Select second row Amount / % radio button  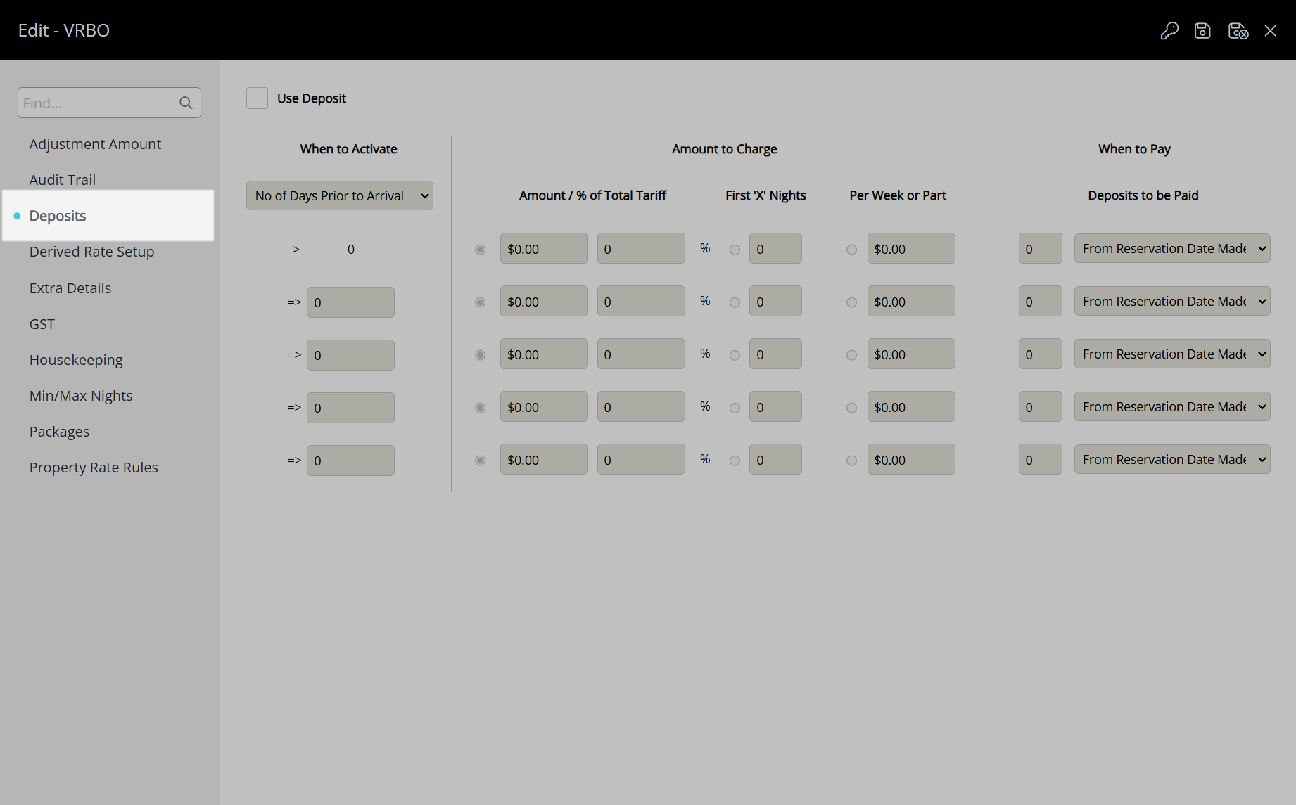point(480,302)
